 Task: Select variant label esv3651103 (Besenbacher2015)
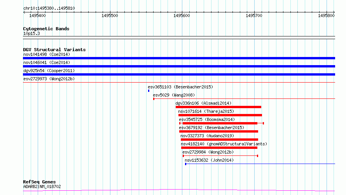(180, 87)
